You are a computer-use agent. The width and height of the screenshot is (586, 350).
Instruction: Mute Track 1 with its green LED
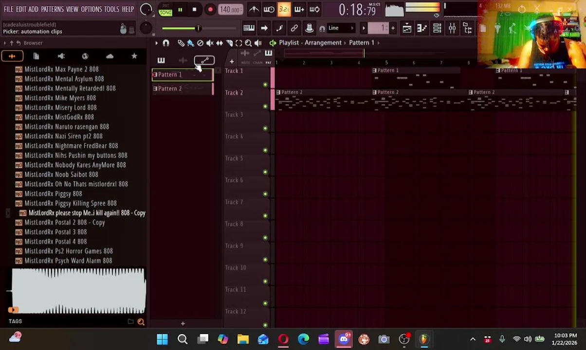(265, 85)
